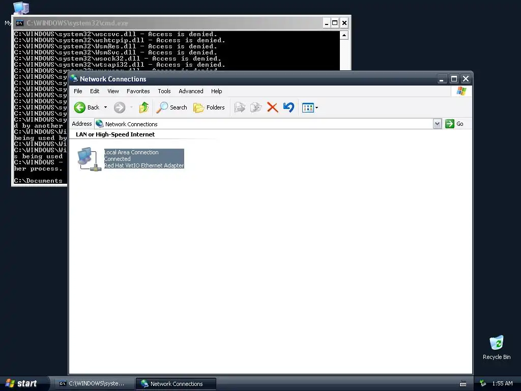
Task: Open the Tools menu
Action: [164, 91]
